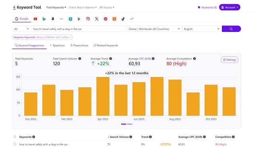The image size is (255, 148).
Task: Show the Total Search Volume info tooltip
Action: click(x=80, y=59)
